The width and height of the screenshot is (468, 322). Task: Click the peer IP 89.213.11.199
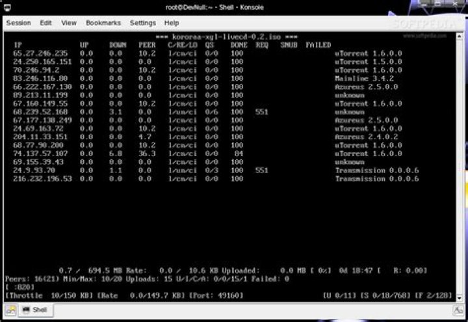click(x=40, y=95)
